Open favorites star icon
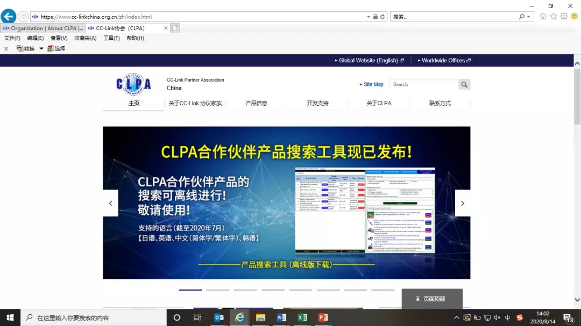The height and width of the screenshot is (326, 581). point(554,16)
